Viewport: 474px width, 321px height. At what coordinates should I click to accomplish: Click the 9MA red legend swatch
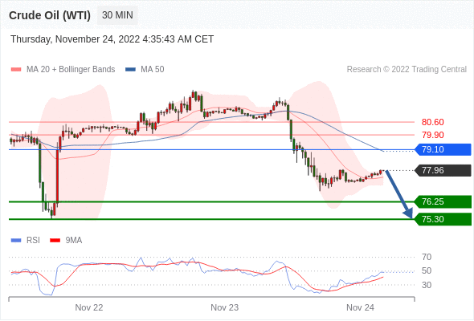pyautogui.click(x=55, y=241)
